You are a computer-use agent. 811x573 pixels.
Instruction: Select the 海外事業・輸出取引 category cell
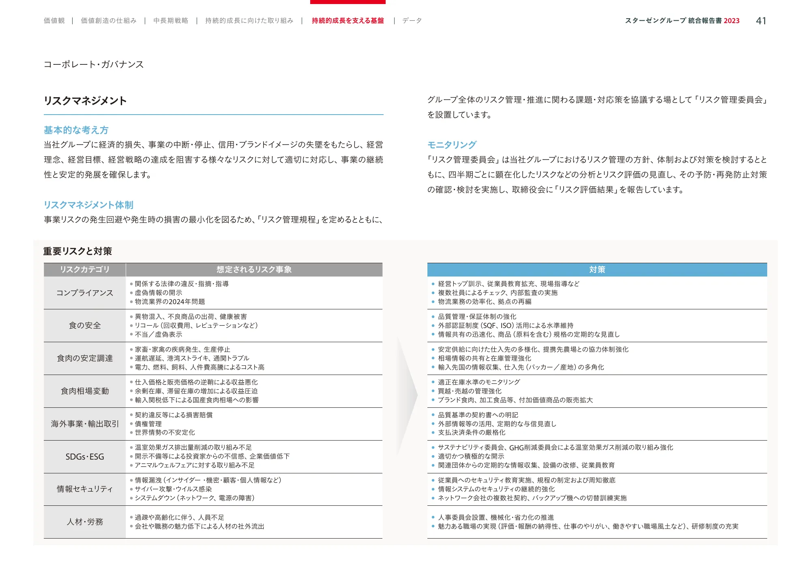pyautogui.click(x=85, y=424)
